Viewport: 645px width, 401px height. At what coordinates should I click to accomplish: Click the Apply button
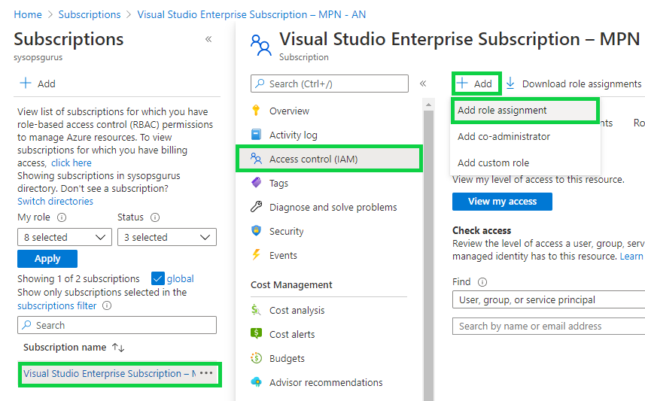pyautogui.click(x=47, y=258)
